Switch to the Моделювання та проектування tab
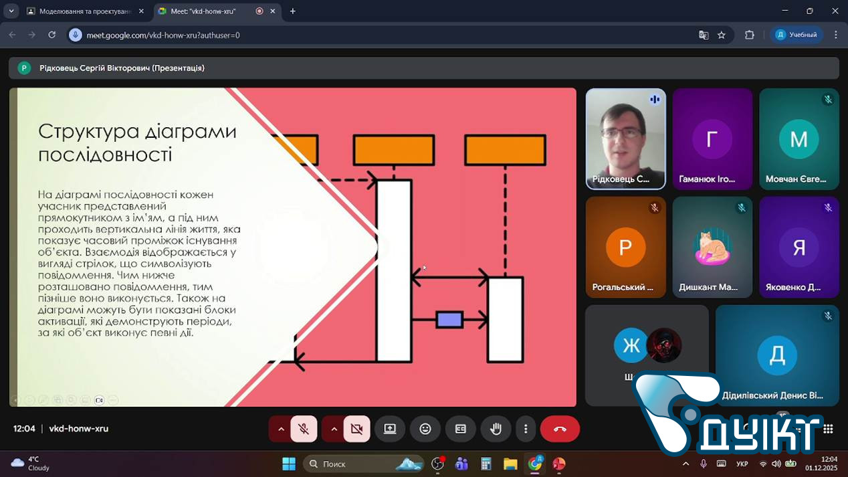Screen dimensions: 848x477 [x=85, y=11]
